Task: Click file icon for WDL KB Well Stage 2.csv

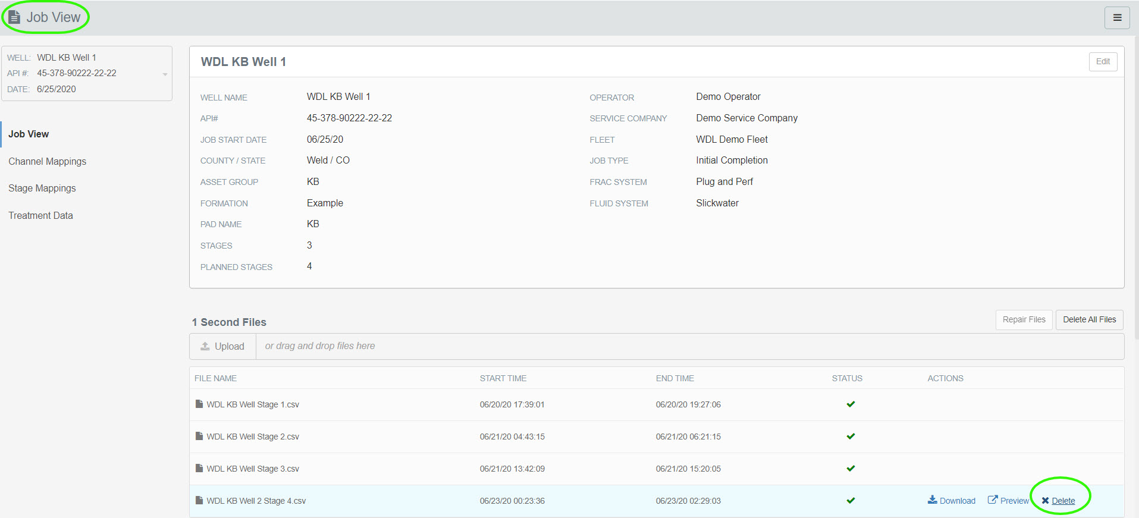Action: coord(199,437)
